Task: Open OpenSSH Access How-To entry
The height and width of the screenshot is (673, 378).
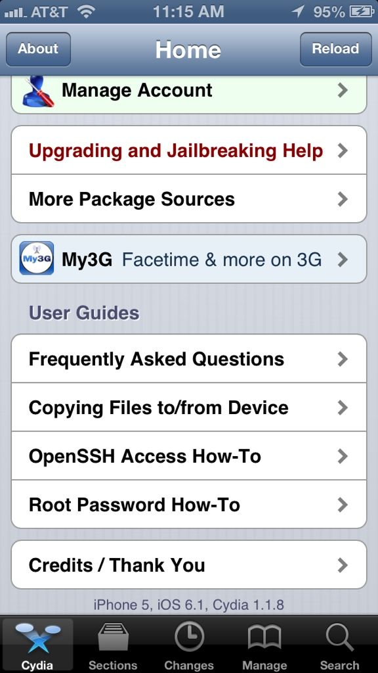Action: pos(189,456)
